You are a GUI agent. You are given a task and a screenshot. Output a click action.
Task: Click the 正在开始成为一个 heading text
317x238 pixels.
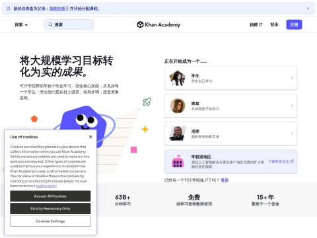(186, 61)
